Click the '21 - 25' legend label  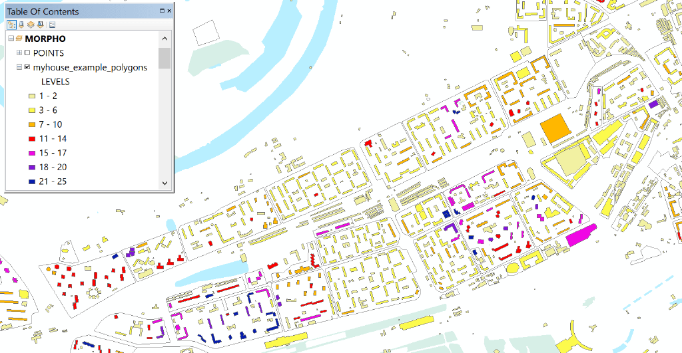(x=53, y=181)
